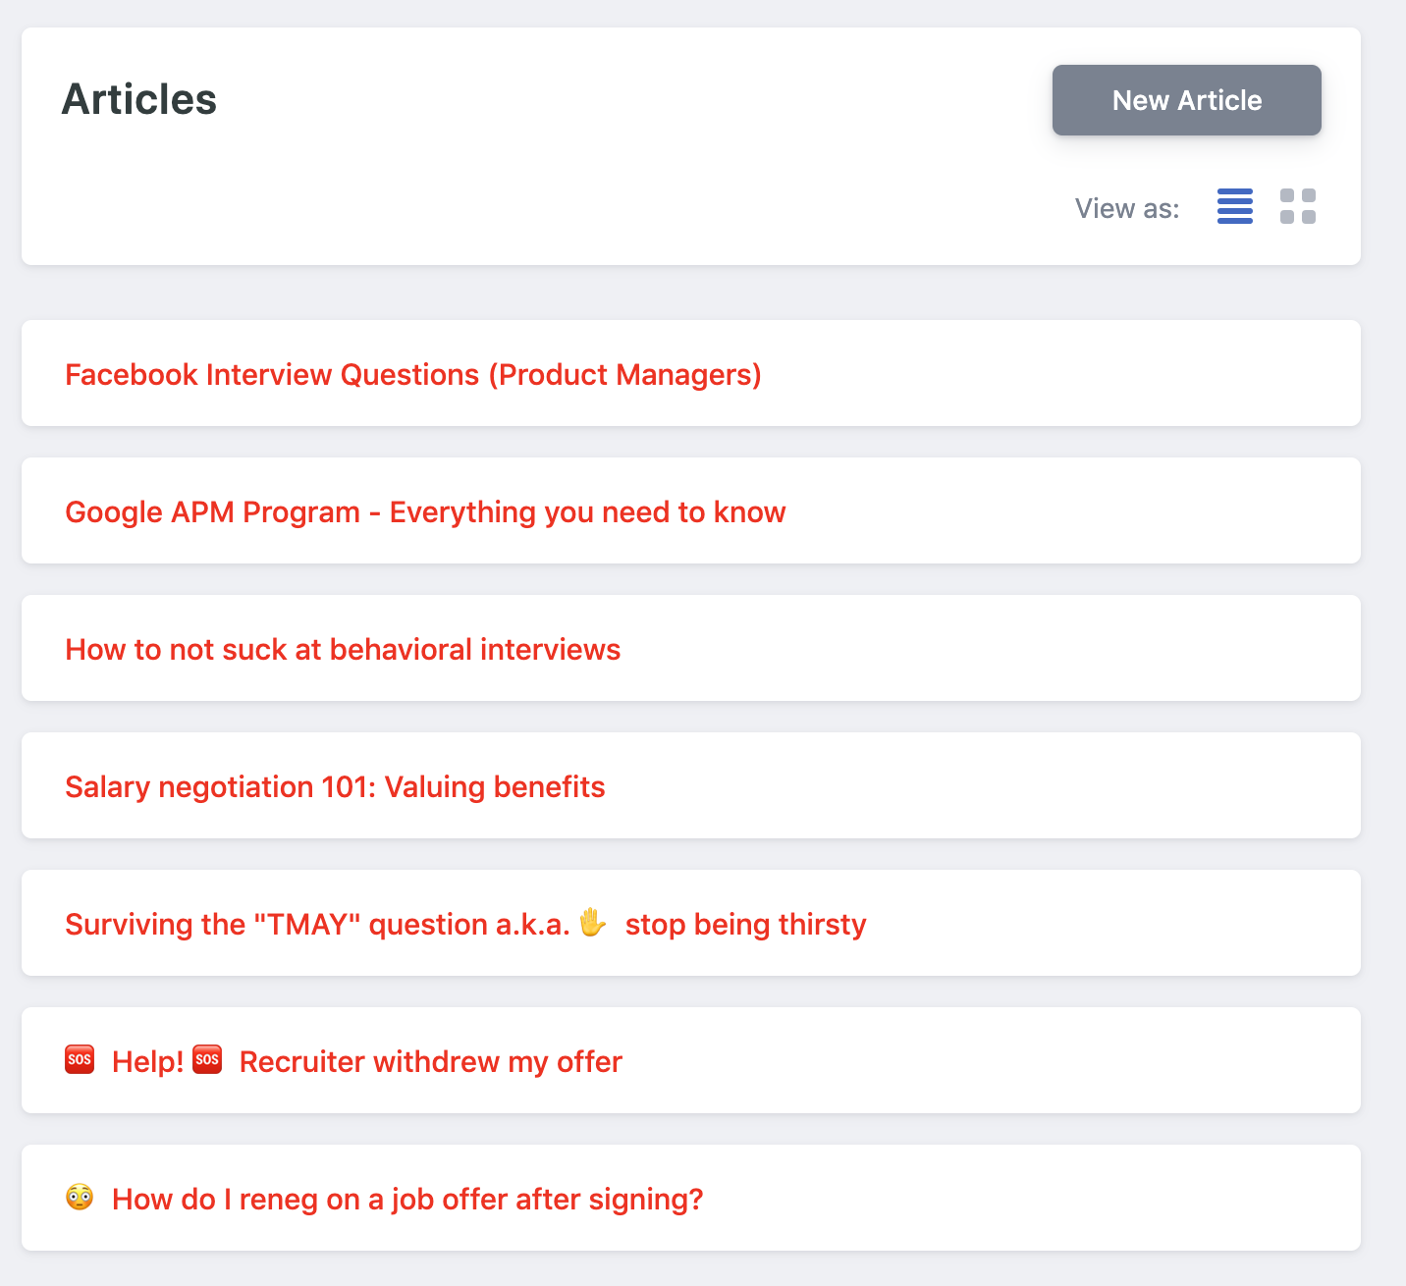The image size is (1406, 1286).
Task: Toggle the grid view option
Action: [1298, 207]
